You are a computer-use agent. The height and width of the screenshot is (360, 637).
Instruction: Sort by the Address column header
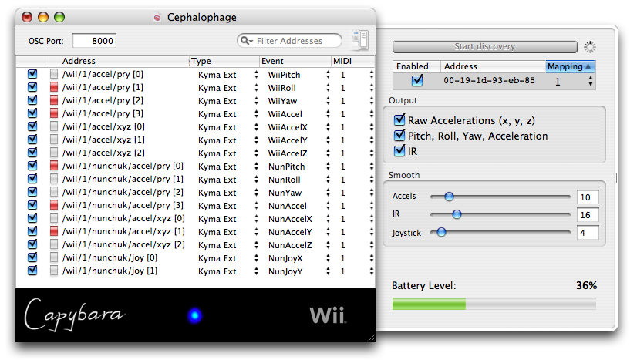point(124,61)
